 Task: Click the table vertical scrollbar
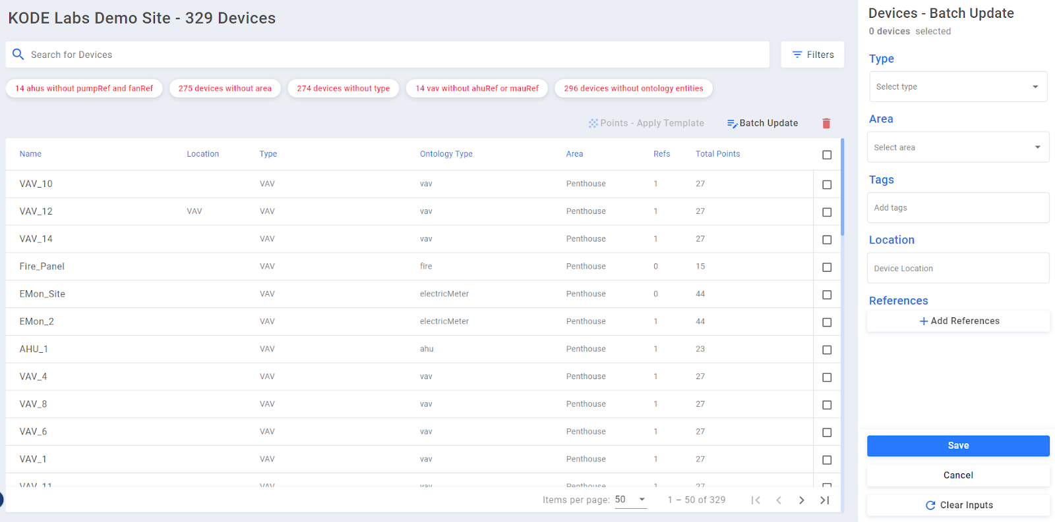843,188
